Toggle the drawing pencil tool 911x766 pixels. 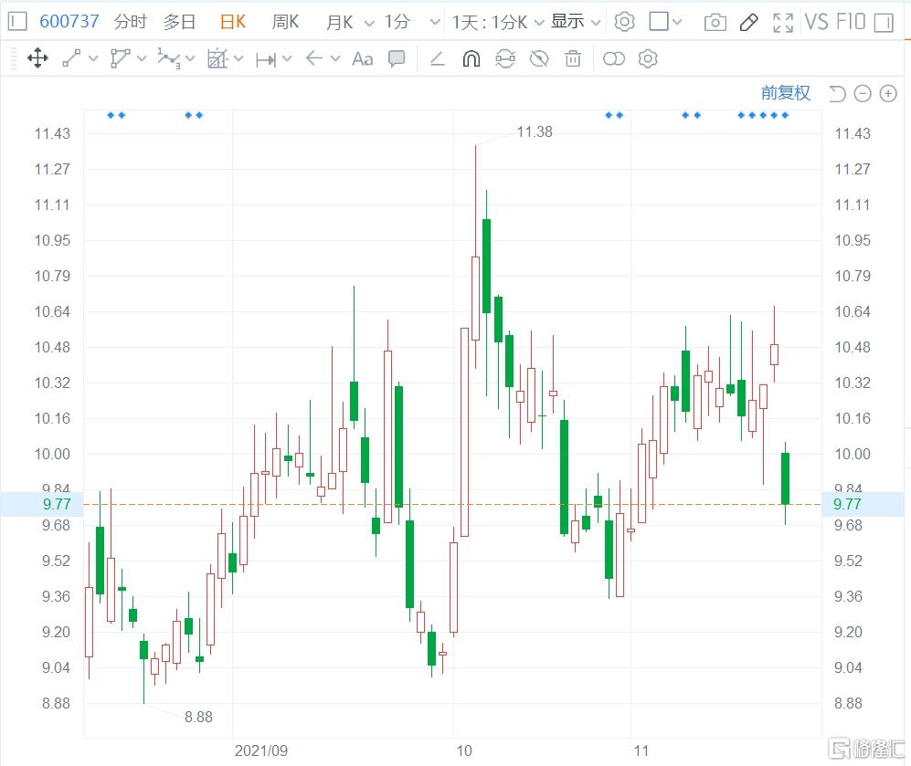749,23
